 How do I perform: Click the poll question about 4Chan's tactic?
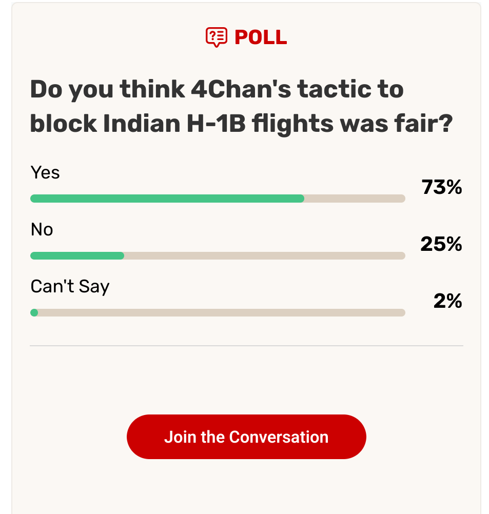coord(241,106)
